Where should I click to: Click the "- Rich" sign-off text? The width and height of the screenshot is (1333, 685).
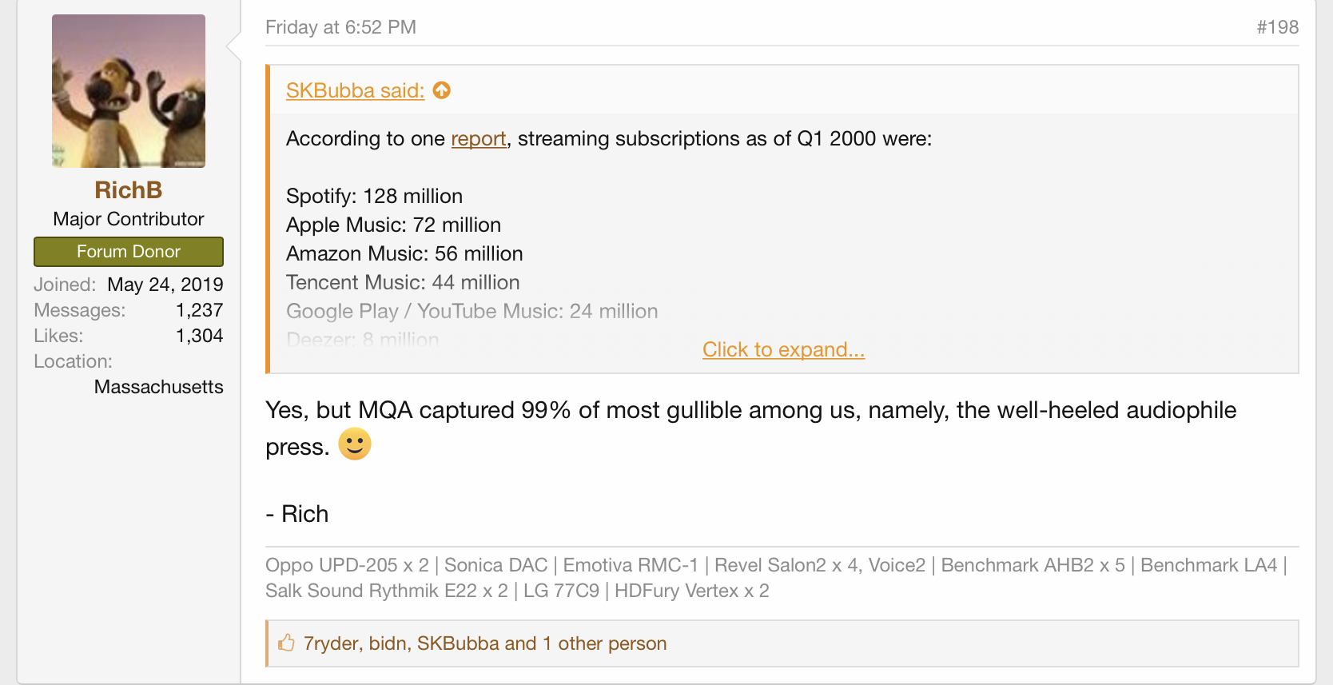tap(297, 514)
